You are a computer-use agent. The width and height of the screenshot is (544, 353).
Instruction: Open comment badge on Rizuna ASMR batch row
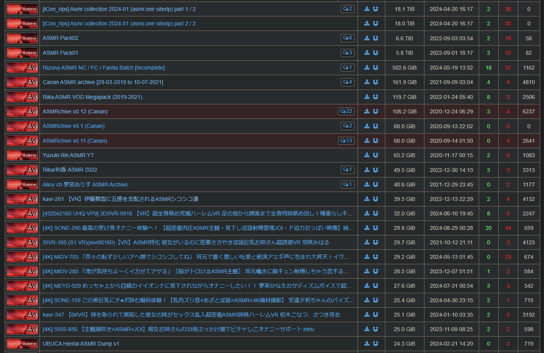click(x=347, y=68)
